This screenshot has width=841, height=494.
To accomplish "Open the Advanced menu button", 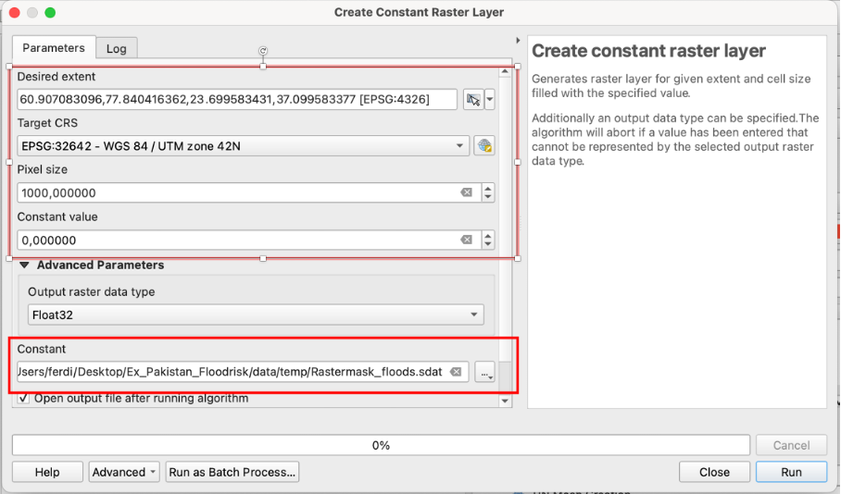I will tap(125, 472).
